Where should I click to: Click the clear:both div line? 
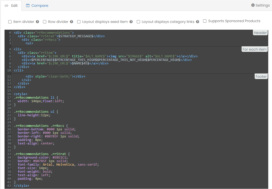(x=55, y=76)
